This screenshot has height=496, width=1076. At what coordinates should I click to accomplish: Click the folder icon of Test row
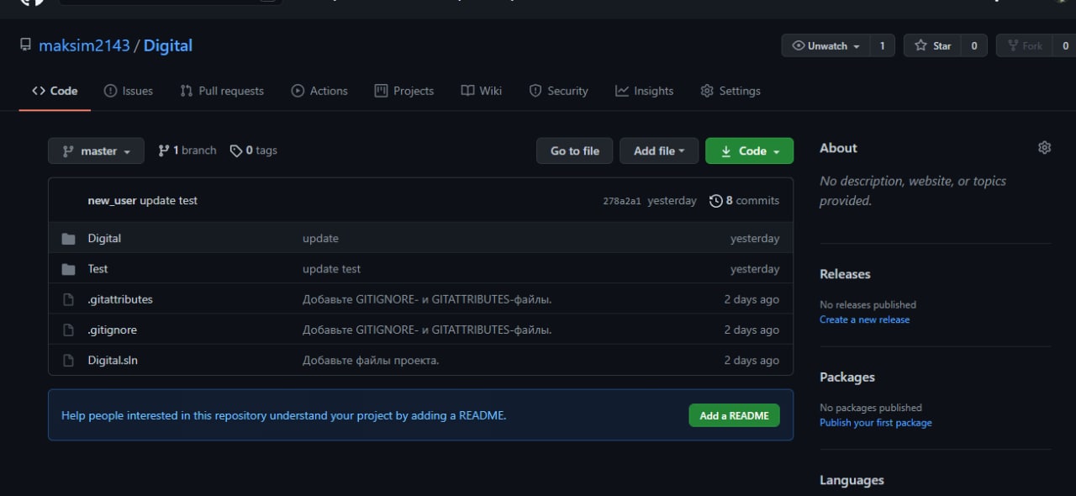[69, 269]
